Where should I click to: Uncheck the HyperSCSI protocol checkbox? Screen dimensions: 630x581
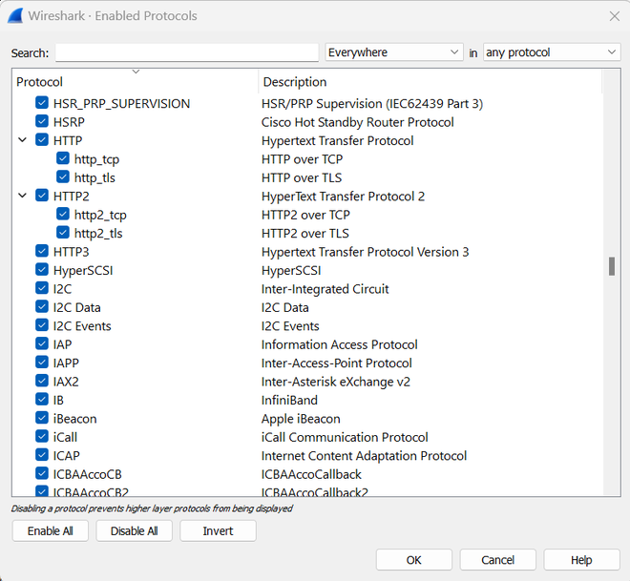pyautogui.click(x=42, y=269)
